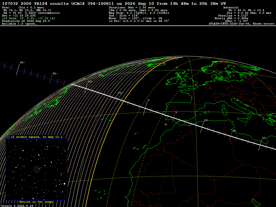Open the star finder chart thumbnail
Viewport: 276px width, 207px height.
[37, 169]
